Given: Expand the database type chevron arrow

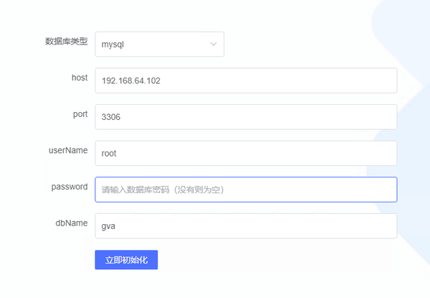Looking at the screenshot, I should click(214, 44).
